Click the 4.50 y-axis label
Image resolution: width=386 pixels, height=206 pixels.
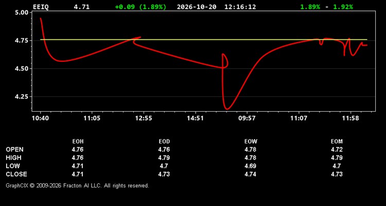[22, 68]
